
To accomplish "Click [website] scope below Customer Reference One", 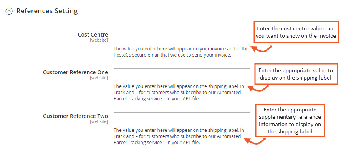I will pos(99,78).
